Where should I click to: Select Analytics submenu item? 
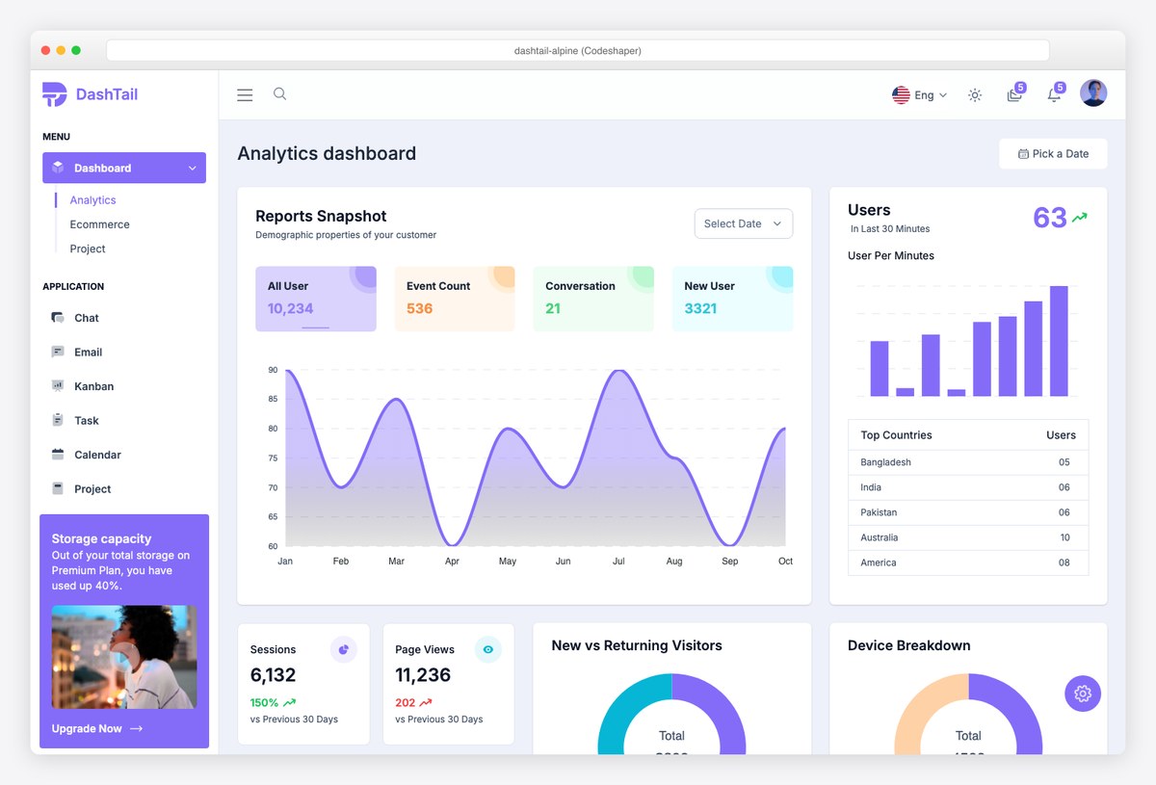pos(92,200)
